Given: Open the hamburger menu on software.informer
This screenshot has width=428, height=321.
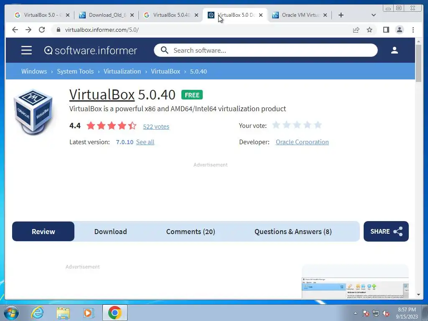Looking at the screenshot, I should tap(26, 50).
